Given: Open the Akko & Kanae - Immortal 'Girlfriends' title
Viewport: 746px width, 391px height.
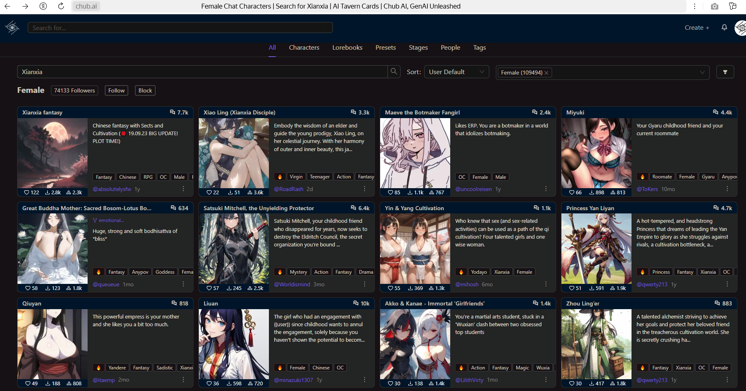Looking at the screenshot, I should (x=435, y=303).
